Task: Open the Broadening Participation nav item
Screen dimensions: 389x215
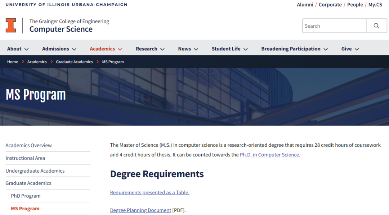Action: click(x=291, y=49)
